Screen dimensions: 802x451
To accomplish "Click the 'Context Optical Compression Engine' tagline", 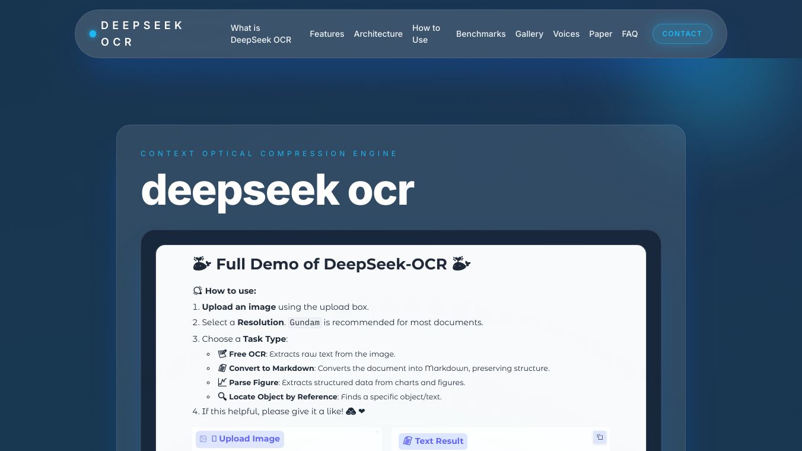I will click(269, 154).
